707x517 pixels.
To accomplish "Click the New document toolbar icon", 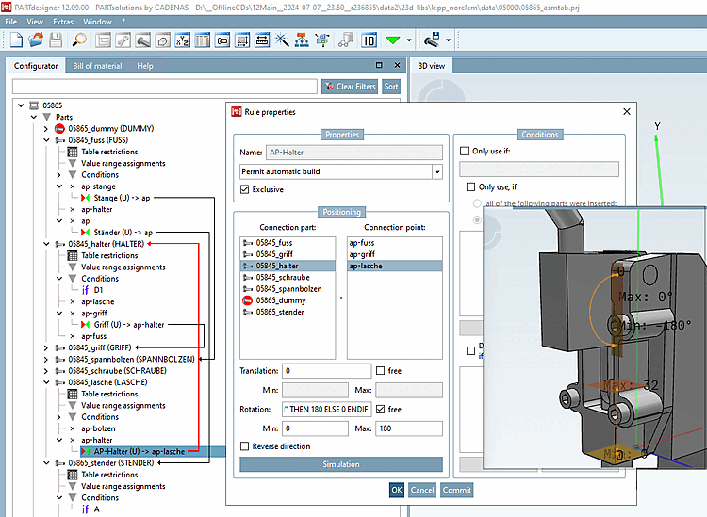I will click(15, 40).
